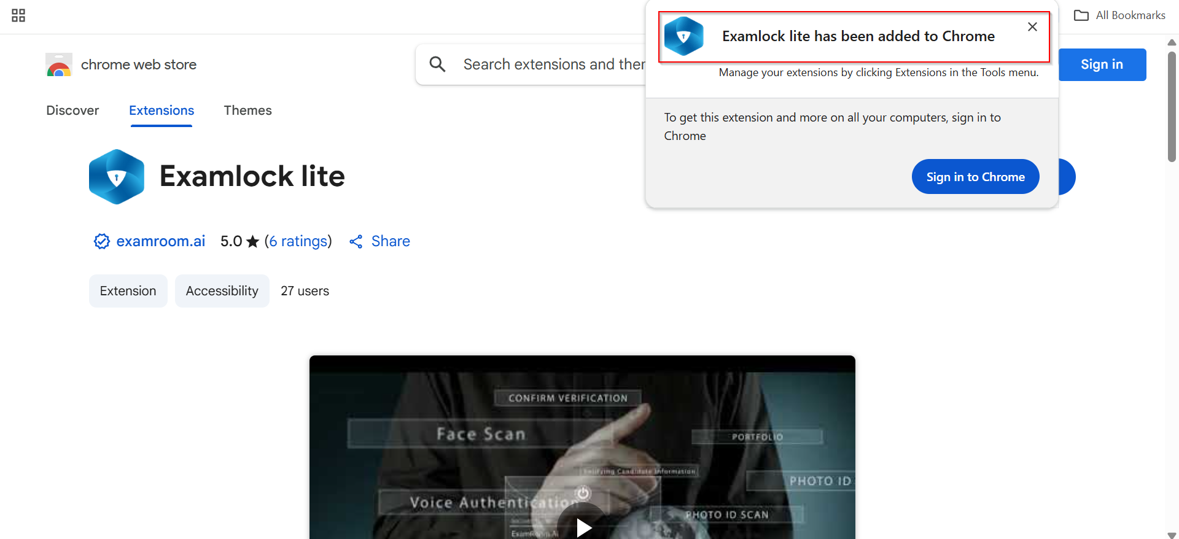Click the 'Manage your extensions' hint text
Image resolution: width=1179 pixels, height=539 pixels.
[x=879, y=72]
